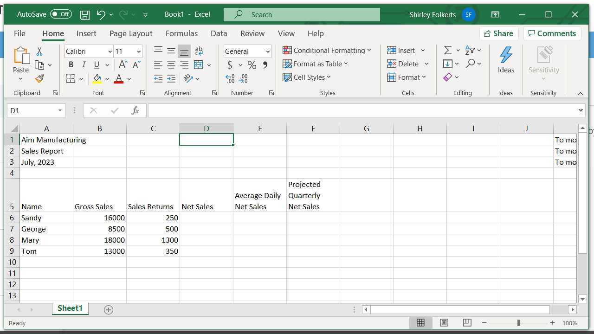
Task: Click the Italic formatting icon
Action: 84,64
